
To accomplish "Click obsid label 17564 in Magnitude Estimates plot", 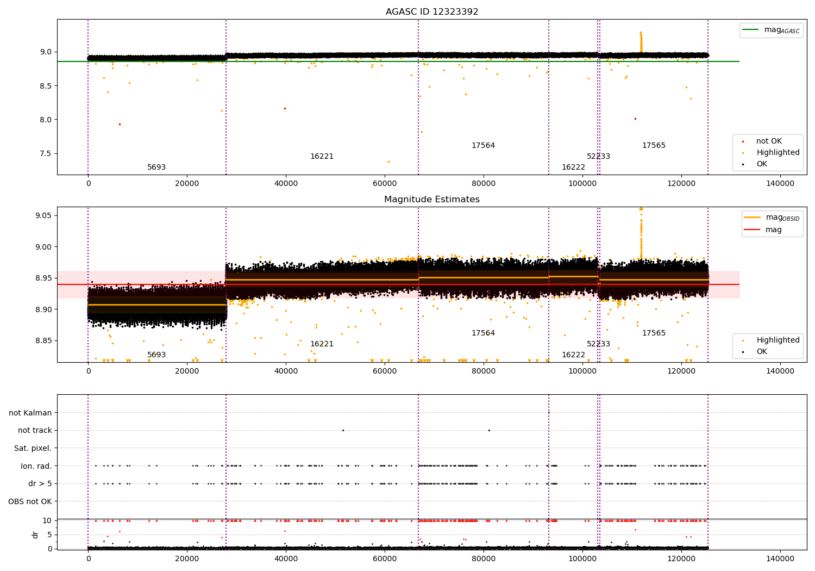I will [x=483, y=333].
